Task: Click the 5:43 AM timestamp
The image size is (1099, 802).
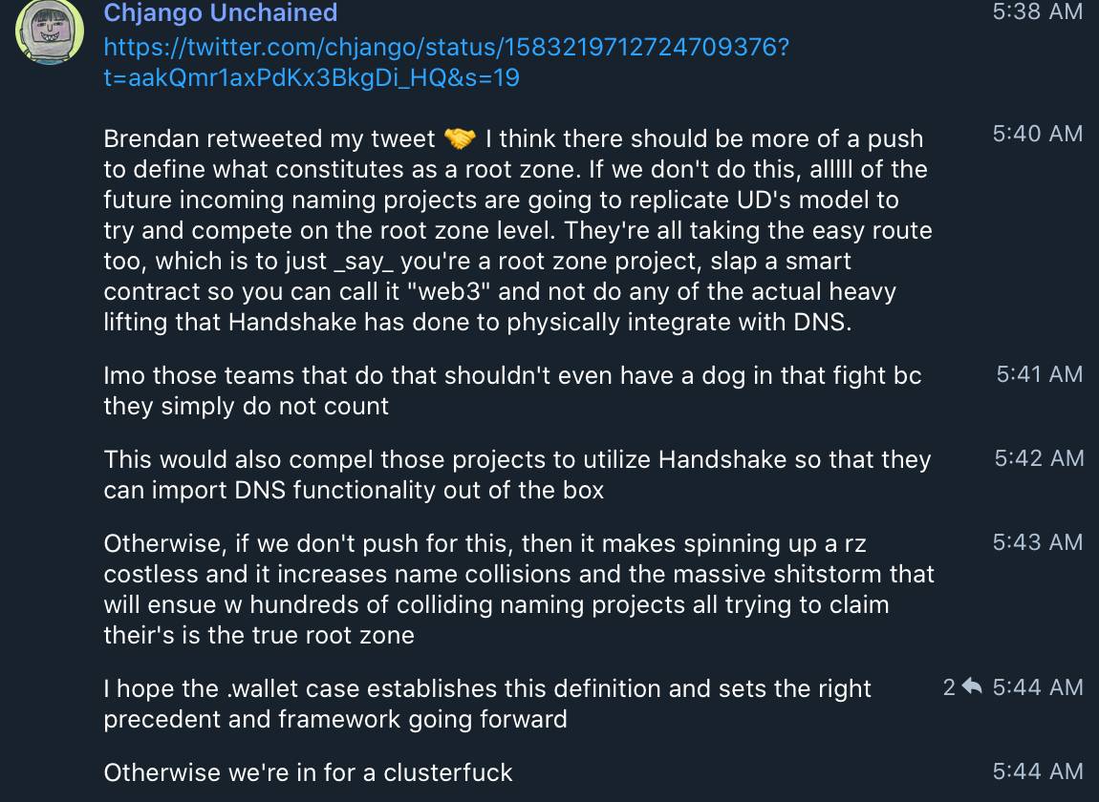Action: point(1038,542)
